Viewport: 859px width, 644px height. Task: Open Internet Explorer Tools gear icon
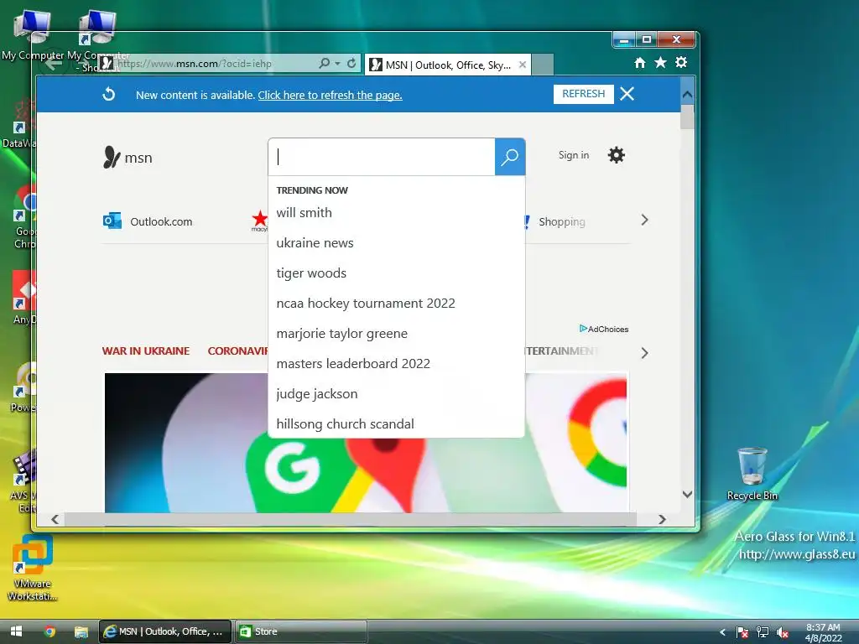click(x=681, y=63)
